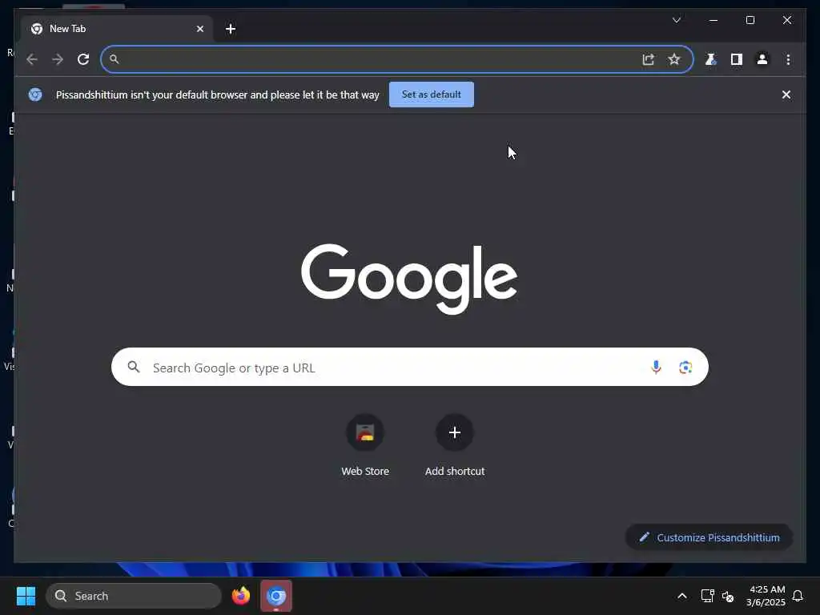Viewport: 820px width, 615px height.
Task: Minimize the browser window
Action: (713, 20)
